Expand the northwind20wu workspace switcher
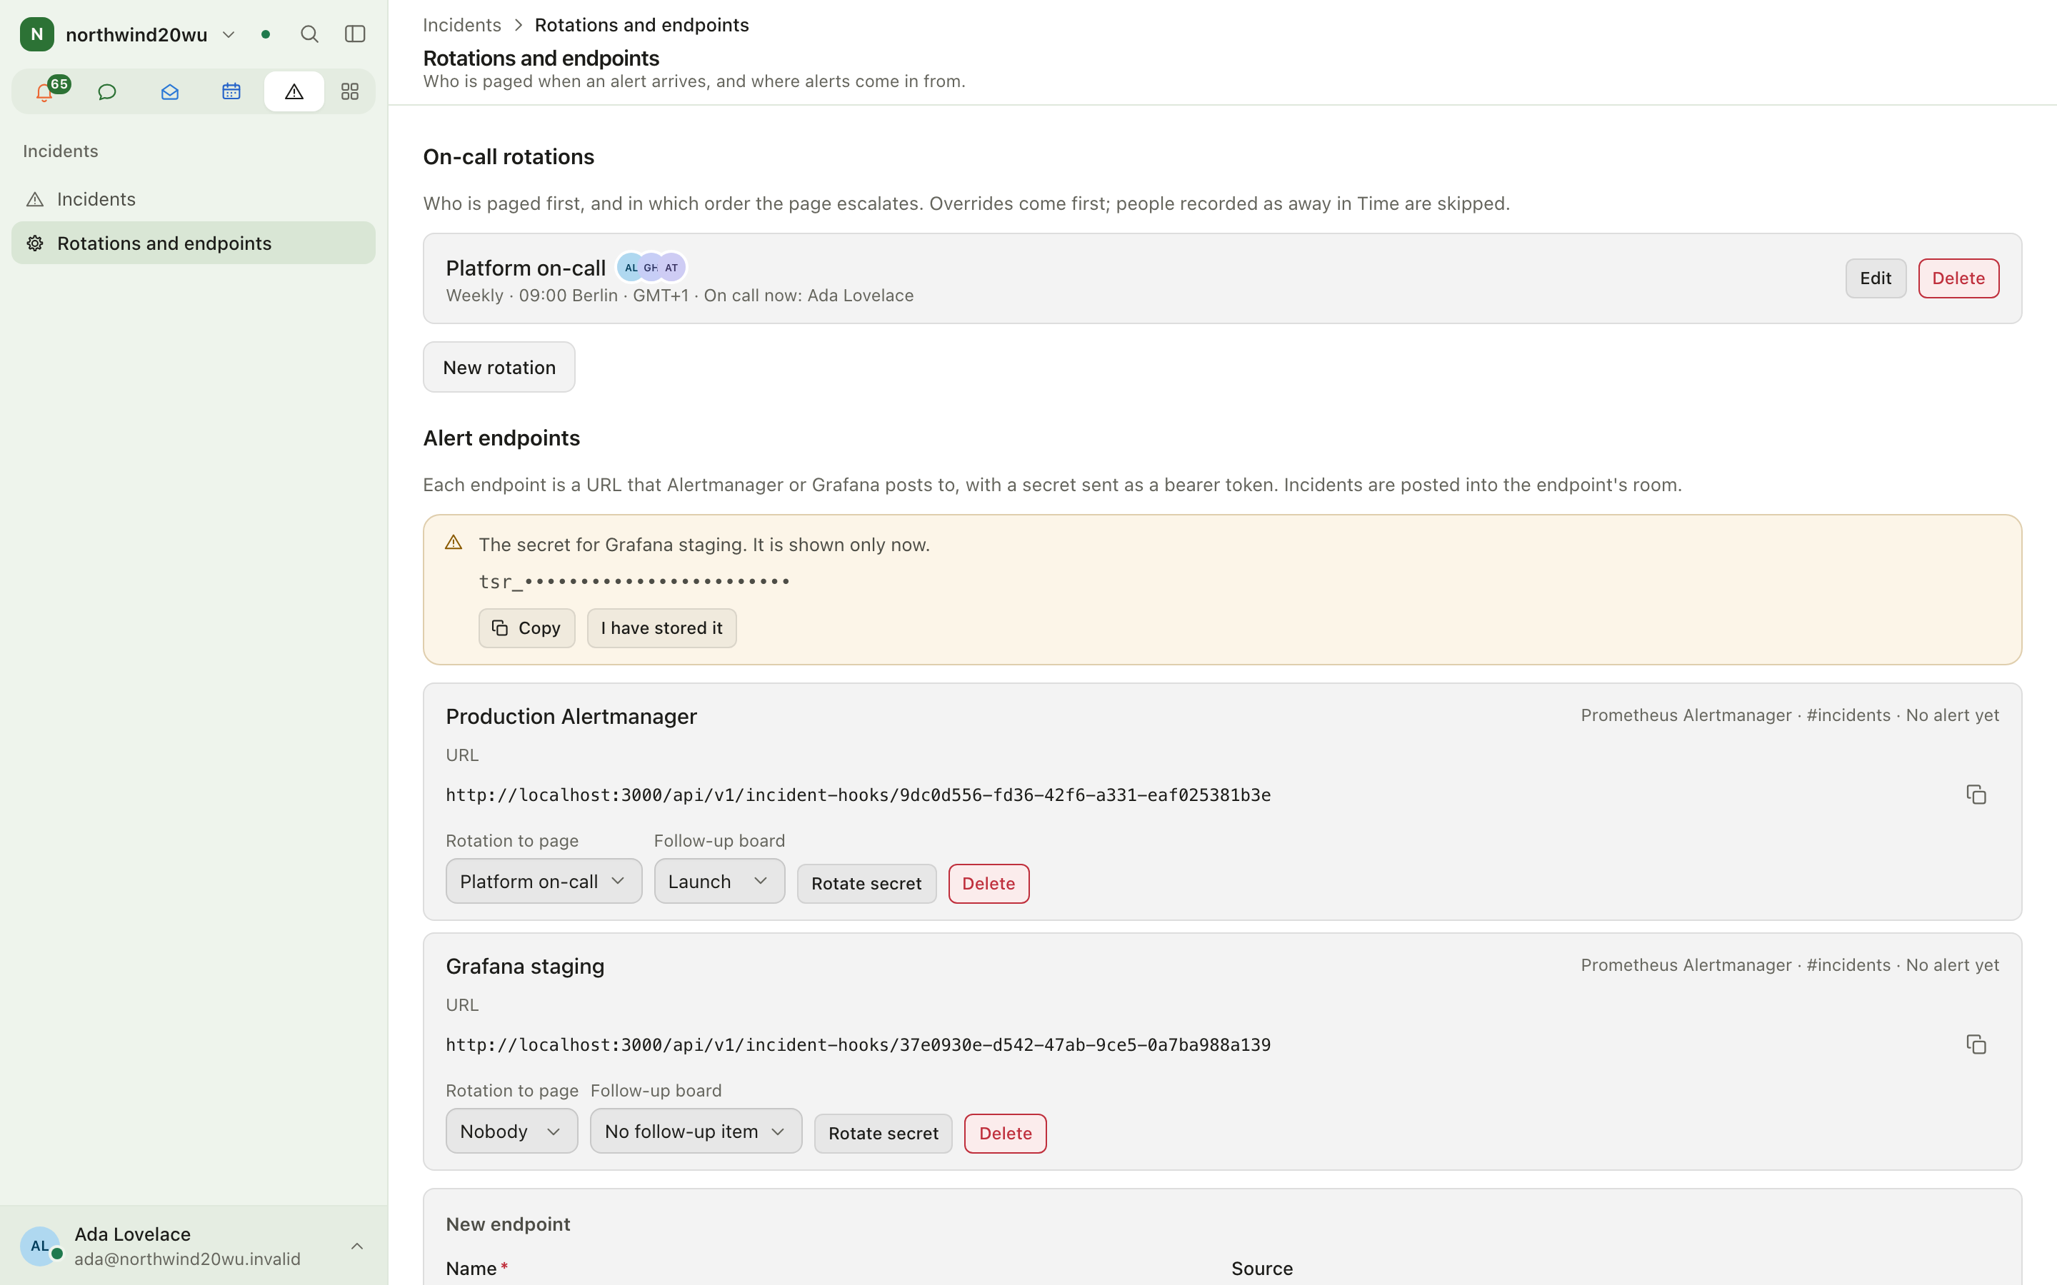The height and width of the screenshot is (1285, 2057). 229,34
